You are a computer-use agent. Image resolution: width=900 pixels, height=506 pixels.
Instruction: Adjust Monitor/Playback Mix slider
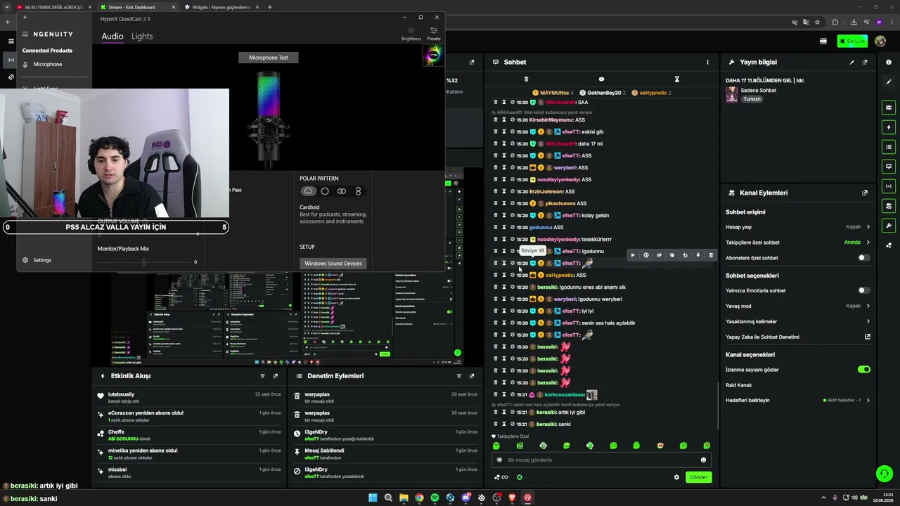pyautogui.click(x=143, y=262)
